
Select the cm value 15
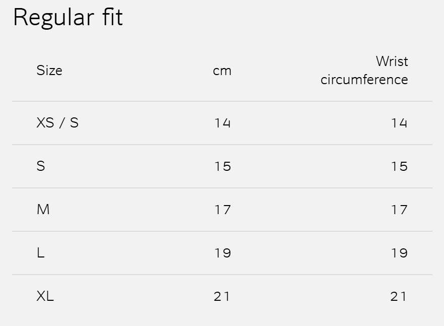pyautogui.click(x=222, y=166)
